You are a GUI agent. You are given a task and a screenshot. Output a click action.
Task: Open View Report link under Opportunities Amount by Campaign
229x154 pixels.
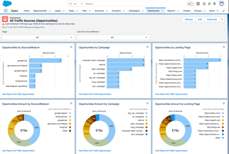click(x=95, y=151)
